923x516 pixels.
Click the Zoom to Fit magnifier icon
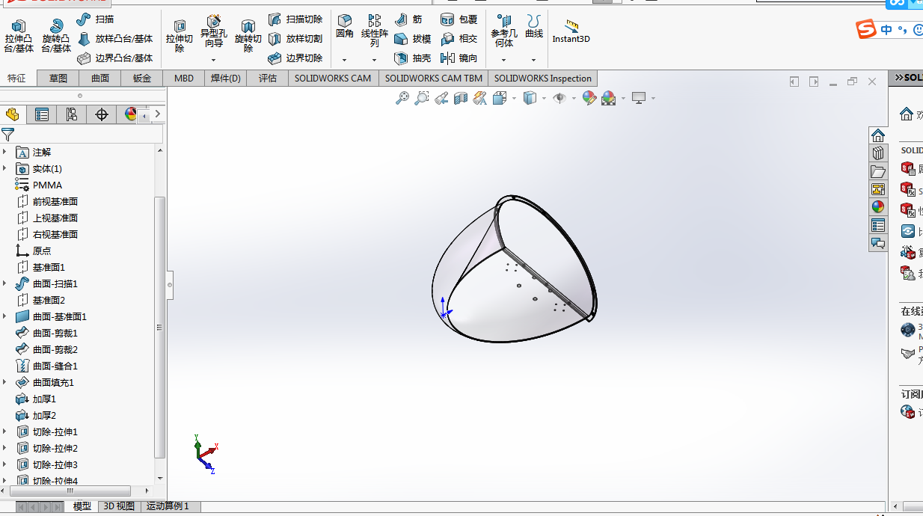click(402, 98)
